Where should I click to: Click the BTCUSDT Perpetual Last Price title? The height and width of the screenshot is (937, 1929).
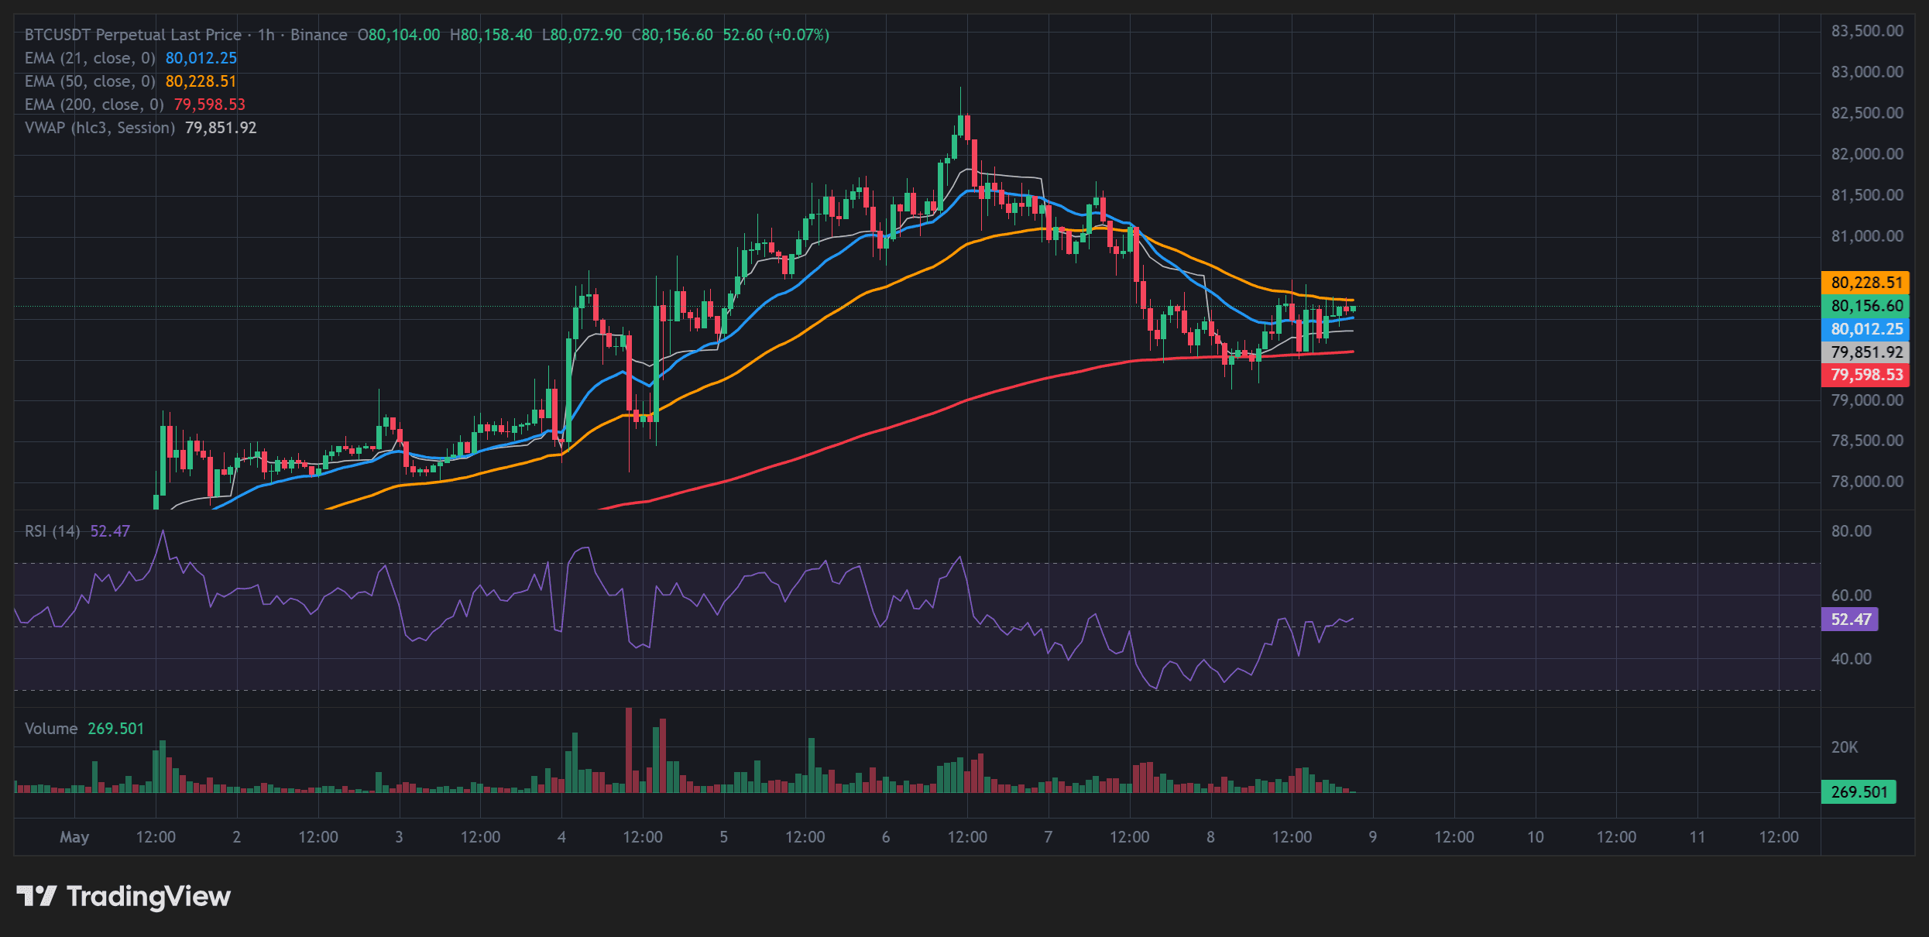click(x=133, y=35)
